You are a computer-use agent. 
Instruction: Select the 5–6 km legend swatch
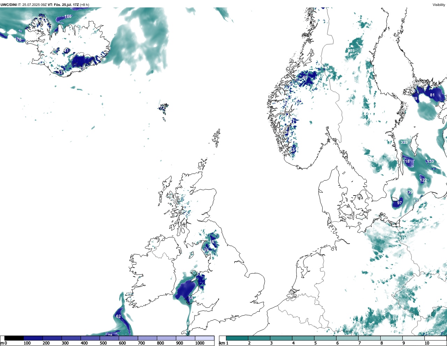[x=325, y=338]
